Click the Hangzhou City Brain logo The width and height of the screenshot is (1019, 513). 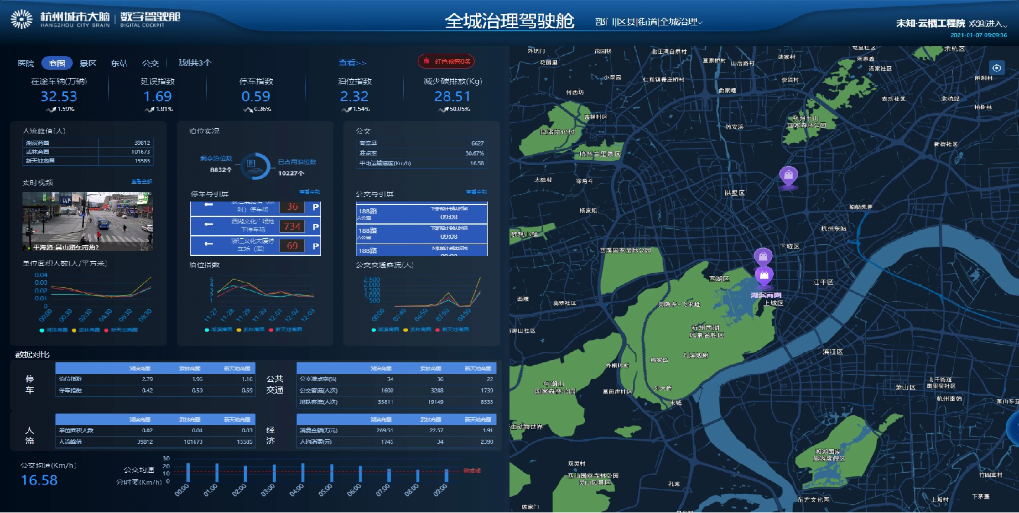pyautogui.click(x=22, y=20)
